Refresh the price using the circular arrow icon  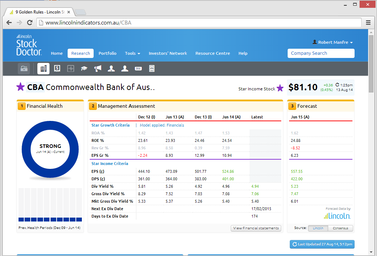point(337,85)
